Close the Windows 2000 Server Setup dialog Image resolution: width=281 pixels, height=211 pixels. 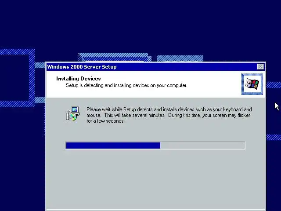pyautogui.click(x=260, y=67)
